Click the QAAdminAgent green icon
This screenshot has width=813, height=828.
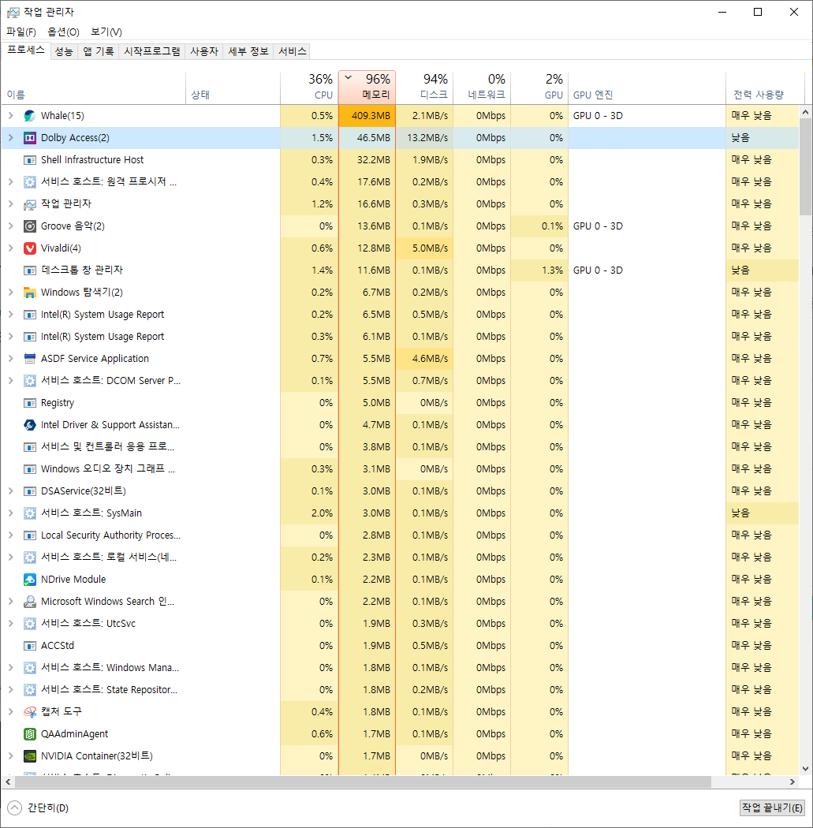tap(30, 734)
